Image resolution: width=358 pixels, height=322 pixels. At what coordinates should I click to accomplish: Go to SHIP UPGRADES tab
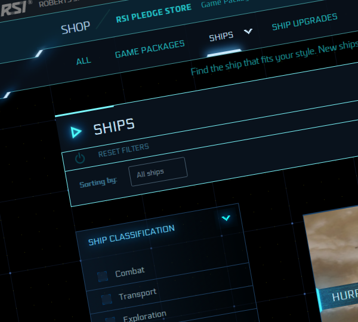[x=304, y=22]
